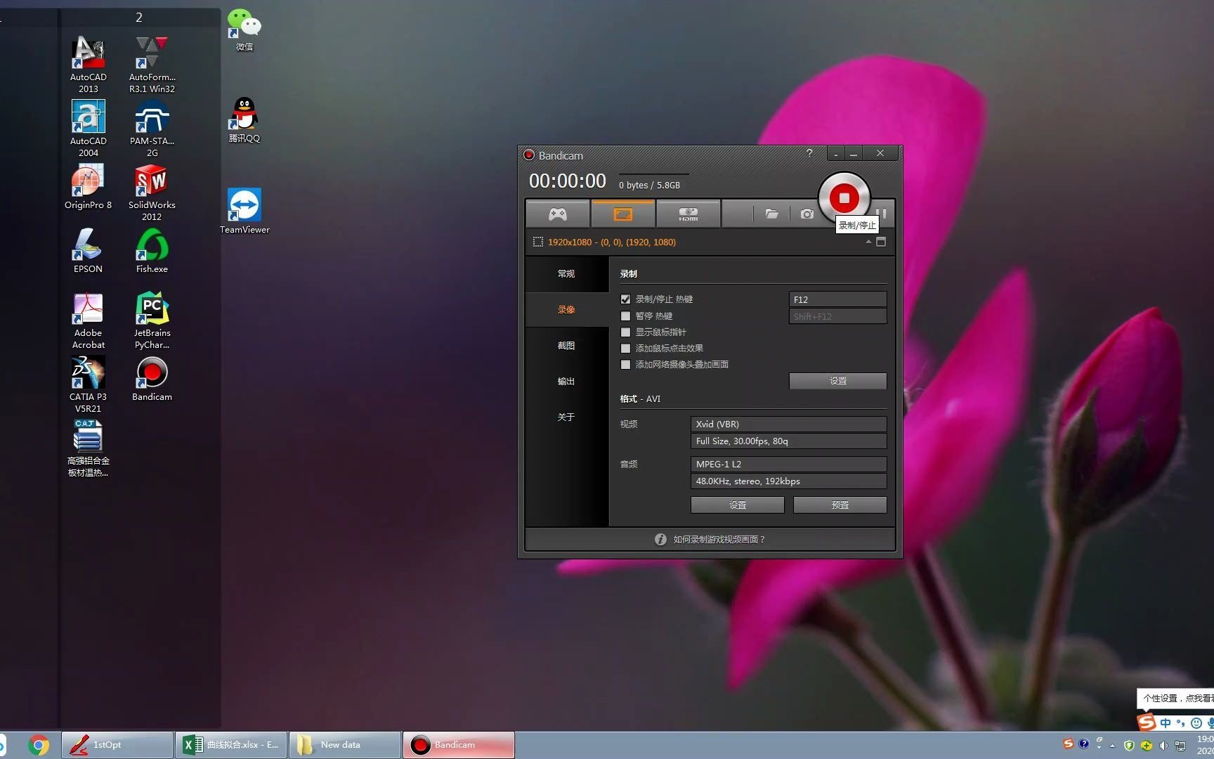The width and height of the screenshot is (1214, 759).
Task: Open the 腾讯QQ desktop shortcut
Action: click(x=244, y=119)
